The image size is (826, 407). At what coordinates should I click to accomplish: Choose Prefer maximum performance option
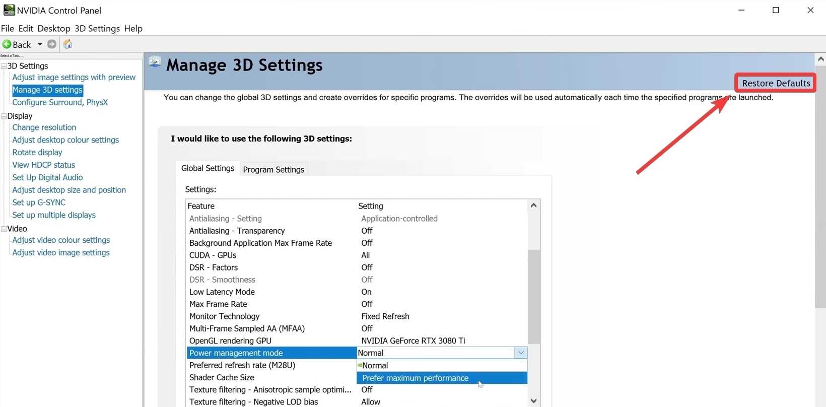pos(442,378)
